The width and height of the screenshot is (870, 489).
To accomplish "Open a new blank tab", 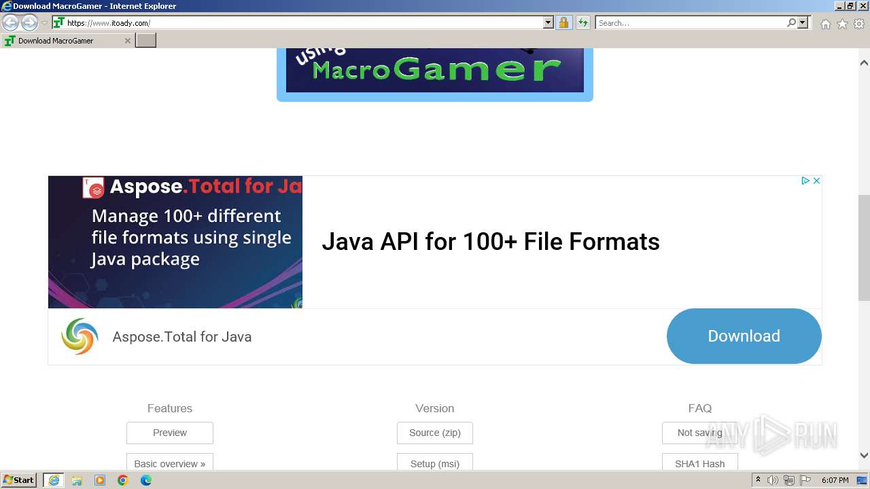I will (146, 41).
